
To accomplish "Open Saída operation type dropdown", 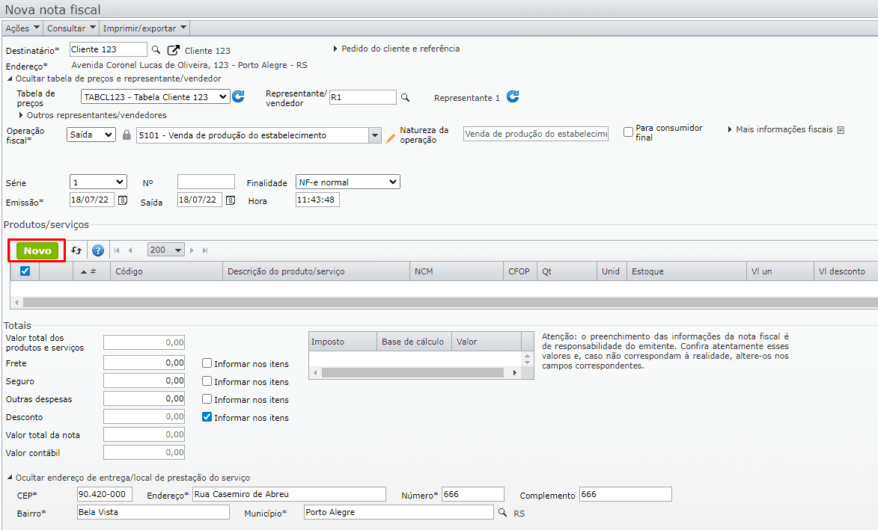I will pyautogui.click(x=91, y=135).
